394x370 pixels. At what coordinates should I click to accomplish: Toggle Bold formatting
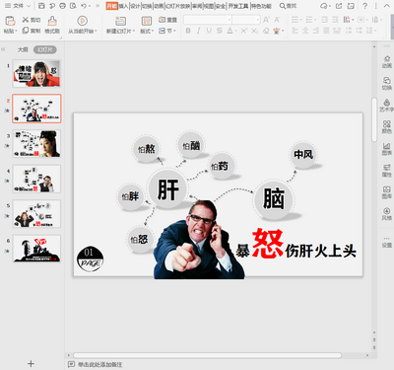click(188, 31)
